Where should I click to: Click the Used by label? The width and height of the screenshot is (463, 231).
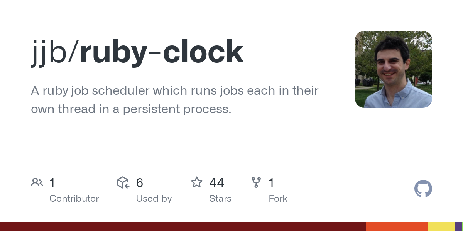154,199
